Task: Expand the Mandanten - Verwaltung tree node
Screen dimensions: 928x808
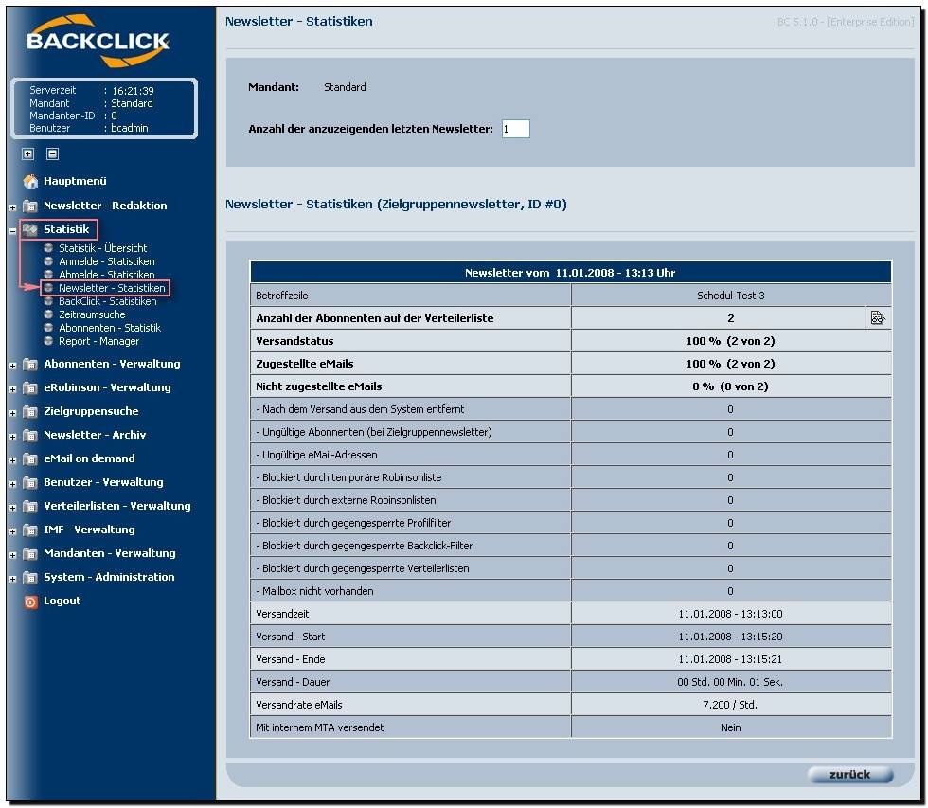Action: pyautogui.click(x=13, y=555)
